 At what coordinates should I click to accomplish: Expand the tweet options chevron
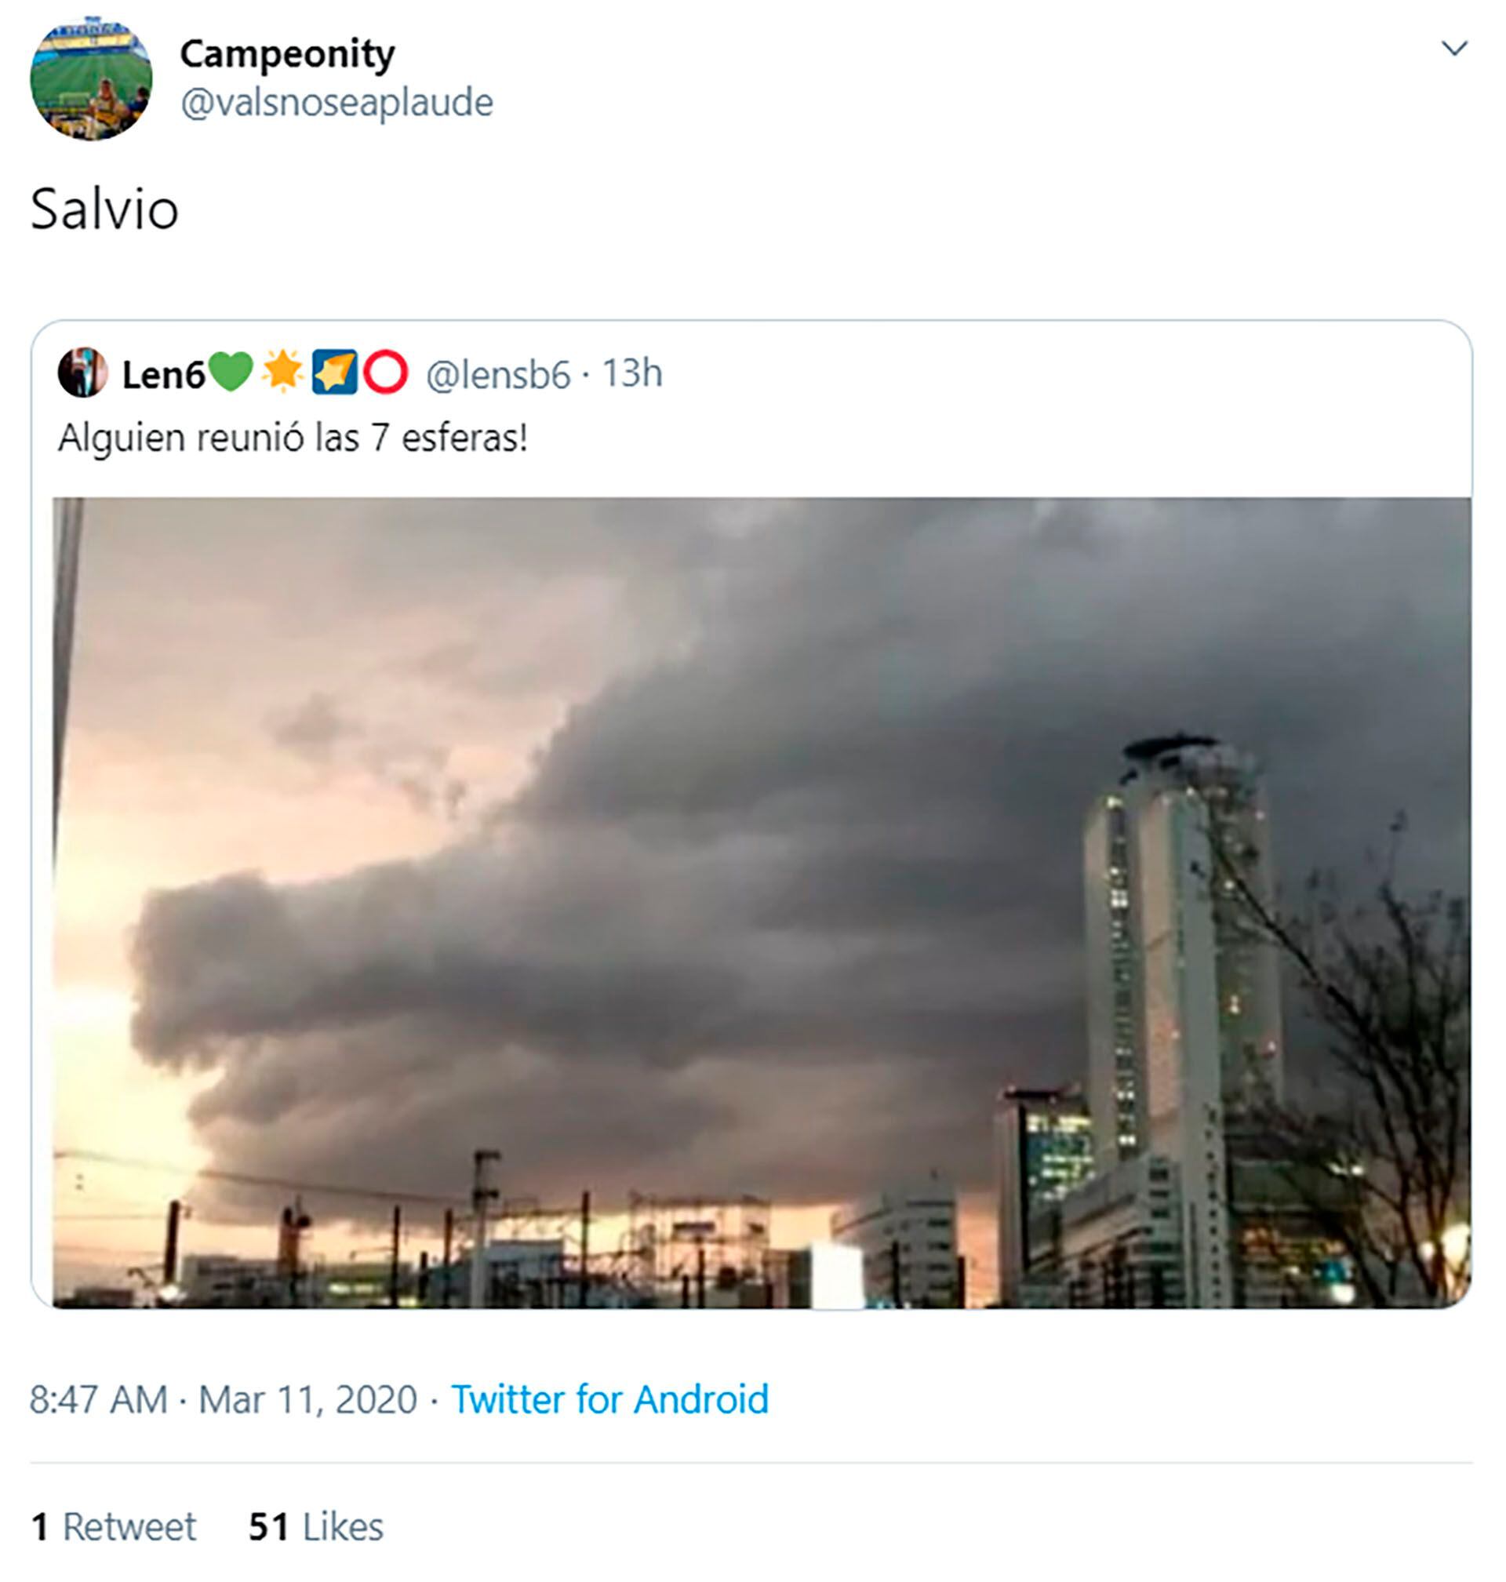(1453, 49)
